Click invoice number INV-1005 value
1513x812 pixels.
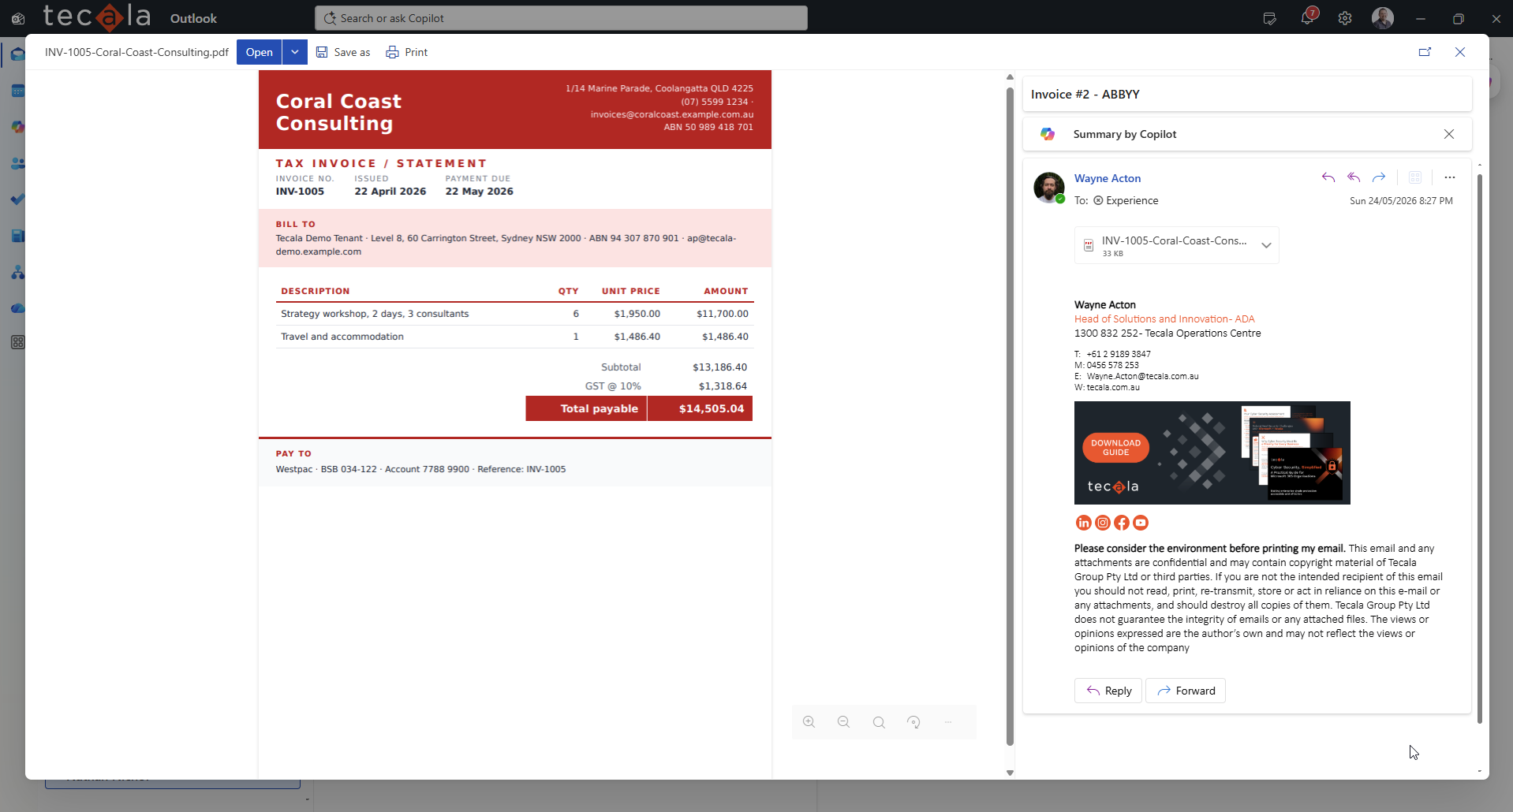(x=300, y=192)
